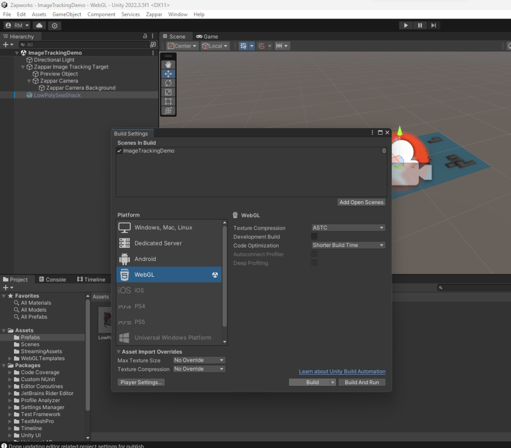Select Zappar Camera Background object
Screen dimensions: 511x448
point(80,88)
